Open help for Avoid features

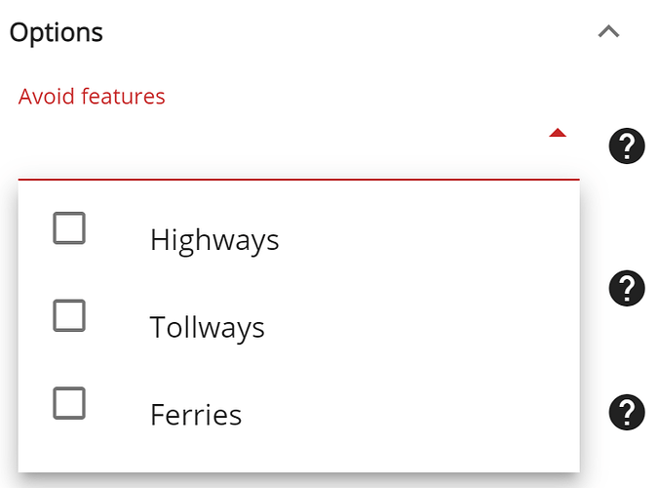[x=627, y=145]
